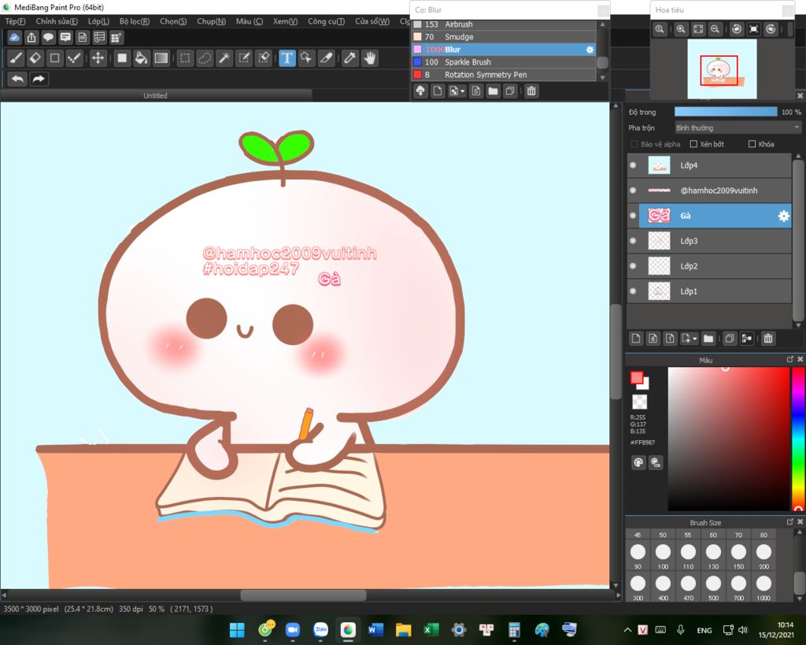Viewport: 806px width, 645px height.
Task: Expand the add-layer-type dropdown arrow
Action: tap(695, 339)
